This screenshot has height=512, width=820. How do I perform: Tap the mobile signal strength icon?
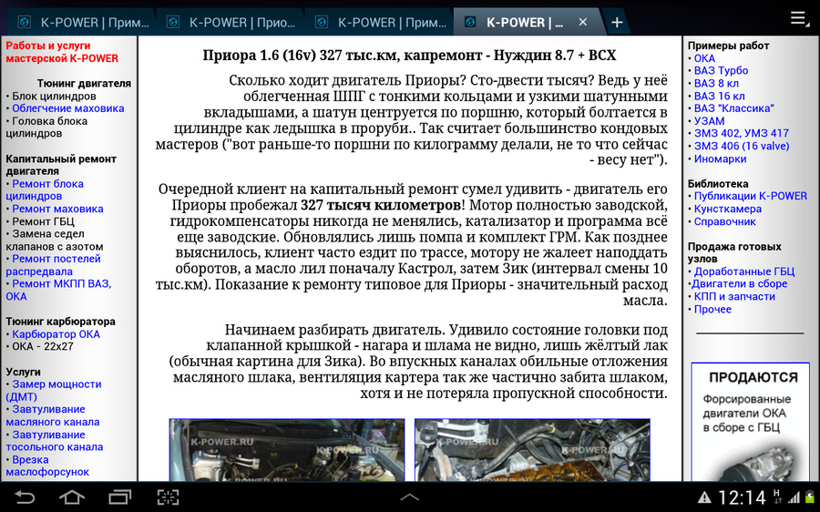pyautogui.click(x=794, y=497)
